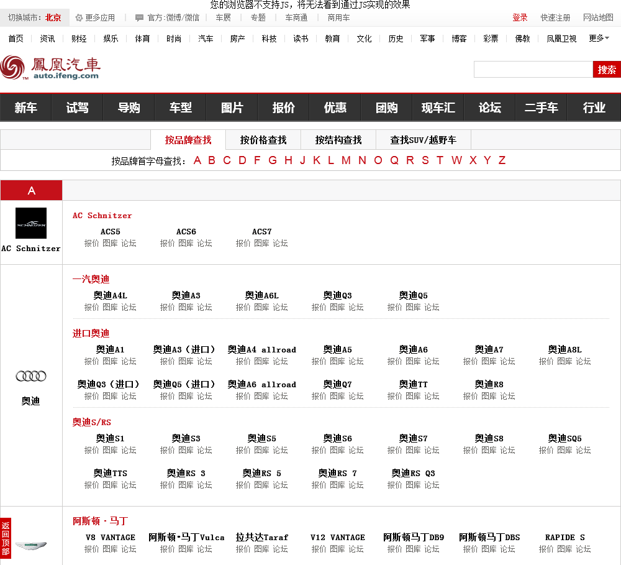The width and height of the screenshot is (621, 565).
Task: Open the 一汽奥迪 heading link
Action: pos(91,279)
